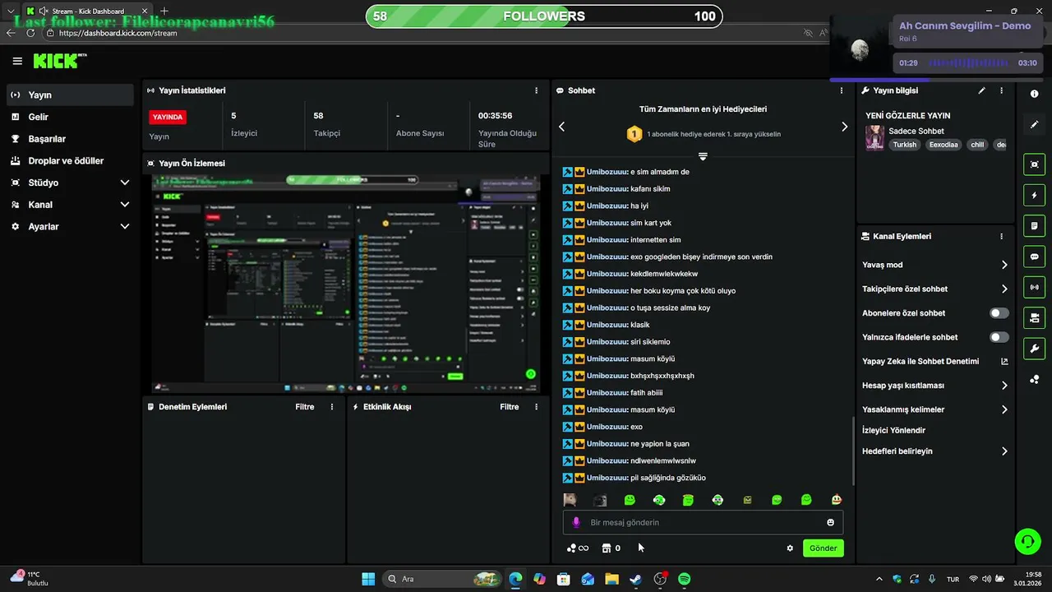1052x592 pixels.
Task: Seek in the Ah Canım Sevgilim track waveform
Action: [967, 63]
